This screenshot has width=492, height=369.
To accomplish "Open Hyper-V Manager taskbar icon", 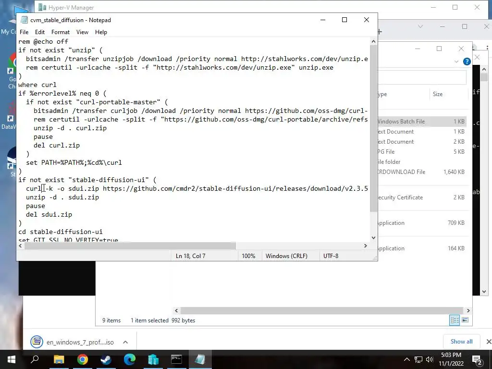I will click(153, 359).
